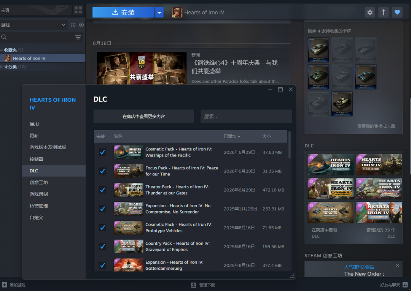Collapse the 收藏夹 category
The height and width of the screenshot is (291, 411).
point(2,50)
